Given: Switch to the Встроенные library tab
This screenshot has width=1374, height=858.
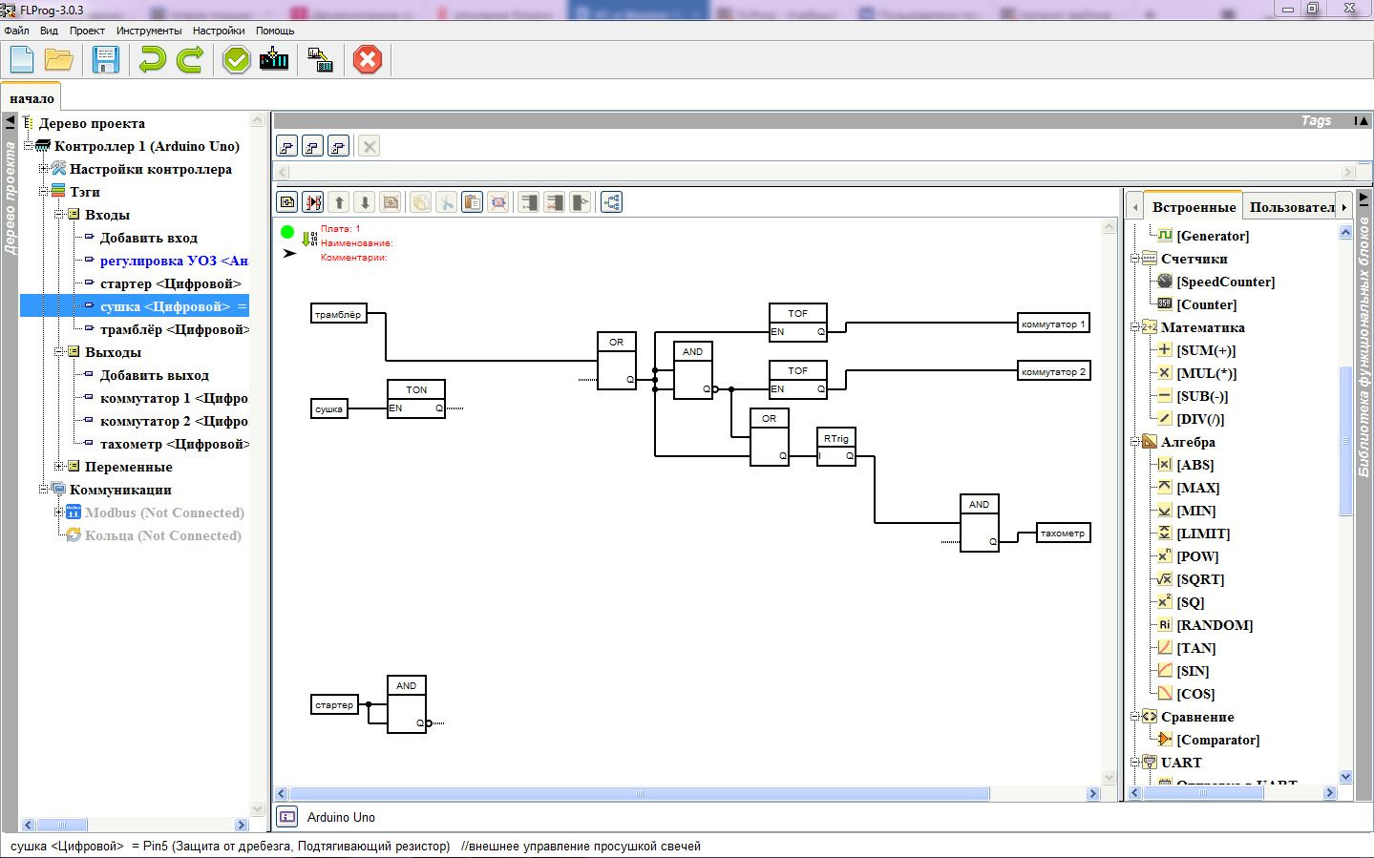Looking at the screenshot, I should click(x=1194, y=206).
